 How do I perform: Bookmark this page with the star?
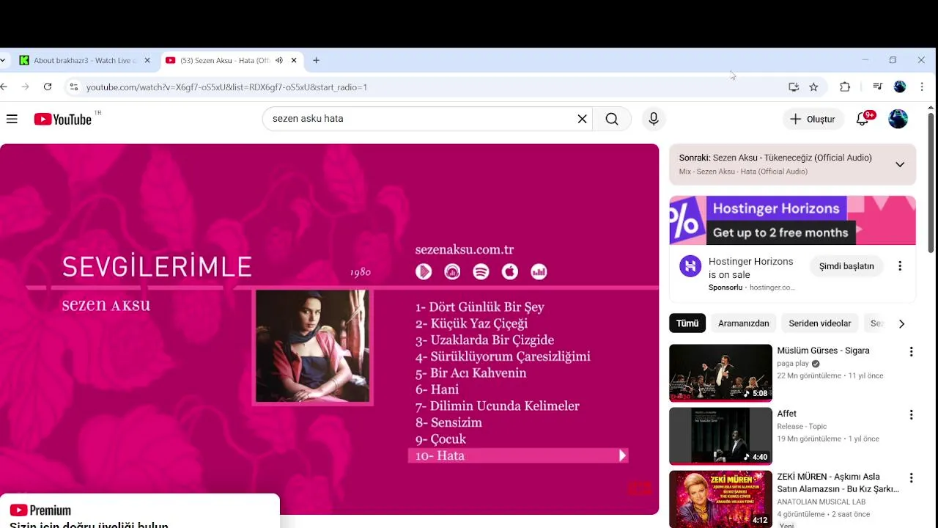point(813,87)
